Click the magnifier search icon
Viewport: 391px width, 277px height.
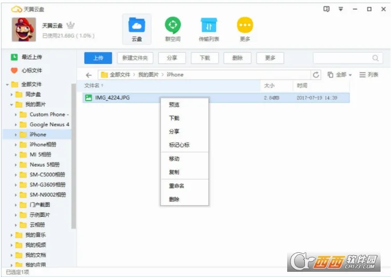coord(375,58)
